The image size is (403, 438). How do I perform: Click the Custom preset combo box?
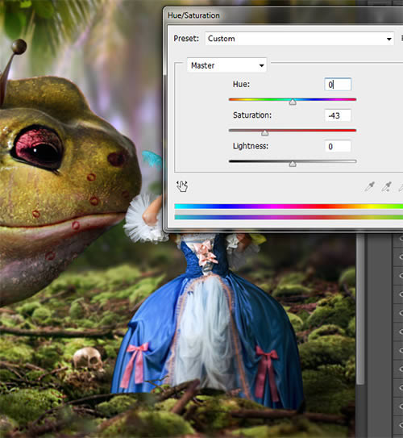(x=300, y=39)
